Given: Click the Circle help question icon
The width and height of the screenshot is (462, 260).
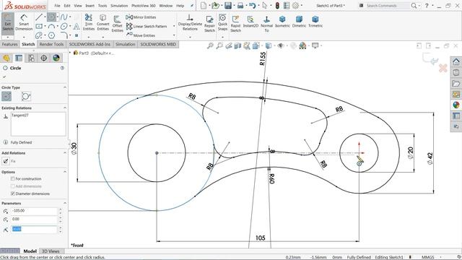Looking at the screenshot, I should (62, 68).
